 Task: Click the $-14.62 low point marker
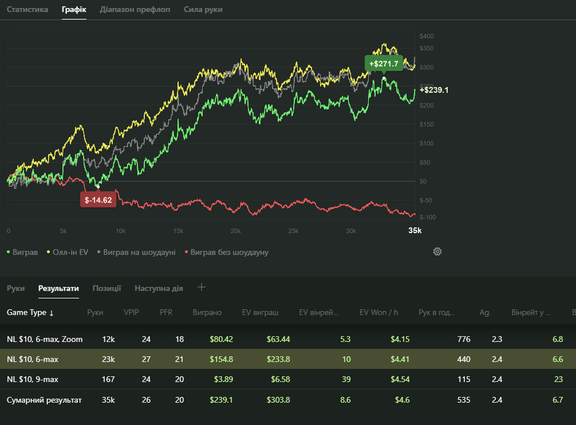click(98, 200)
